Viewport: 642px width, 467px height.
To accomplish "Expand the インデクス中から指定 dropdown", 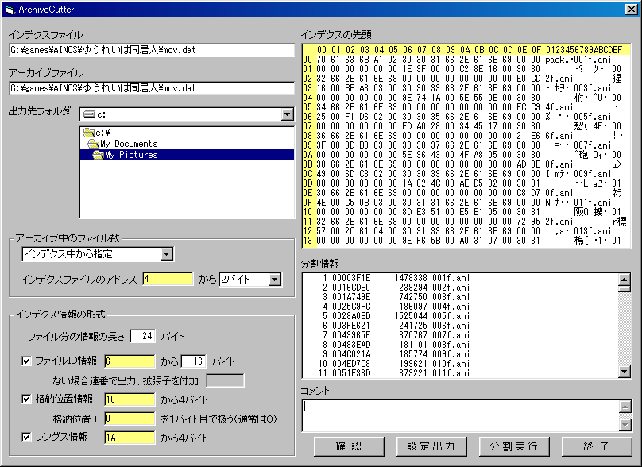I will point(166,254).
